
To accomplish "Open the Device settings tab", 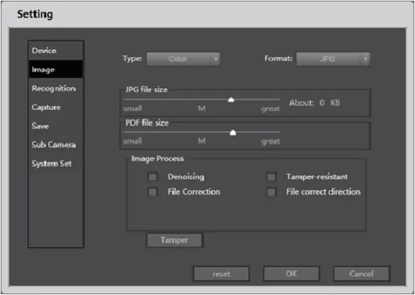I will tap(43, 51).
